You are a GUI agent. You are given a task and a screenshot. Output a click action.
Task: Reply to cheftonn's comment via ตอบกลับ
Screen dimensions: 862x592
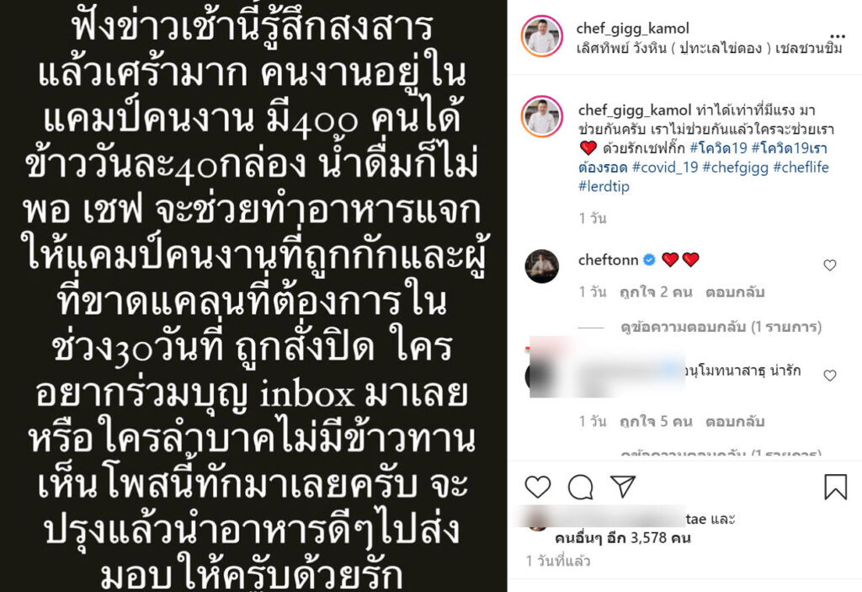pyautogui.click(x=735, y=291)
